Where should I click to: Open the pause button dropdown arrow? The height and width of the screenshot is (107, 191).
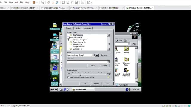[x=37, y=2]
